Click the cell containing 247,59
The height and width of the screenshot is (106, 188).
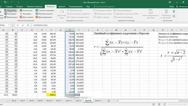tap(51, 40)
